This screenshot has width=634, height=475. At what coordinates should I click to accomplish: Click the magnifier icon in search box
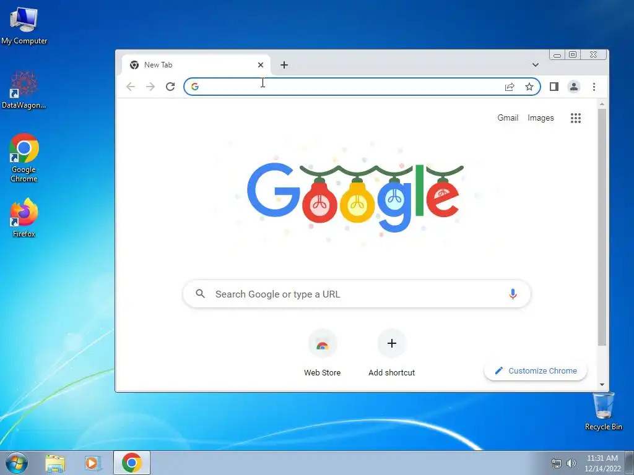[200, 294]
